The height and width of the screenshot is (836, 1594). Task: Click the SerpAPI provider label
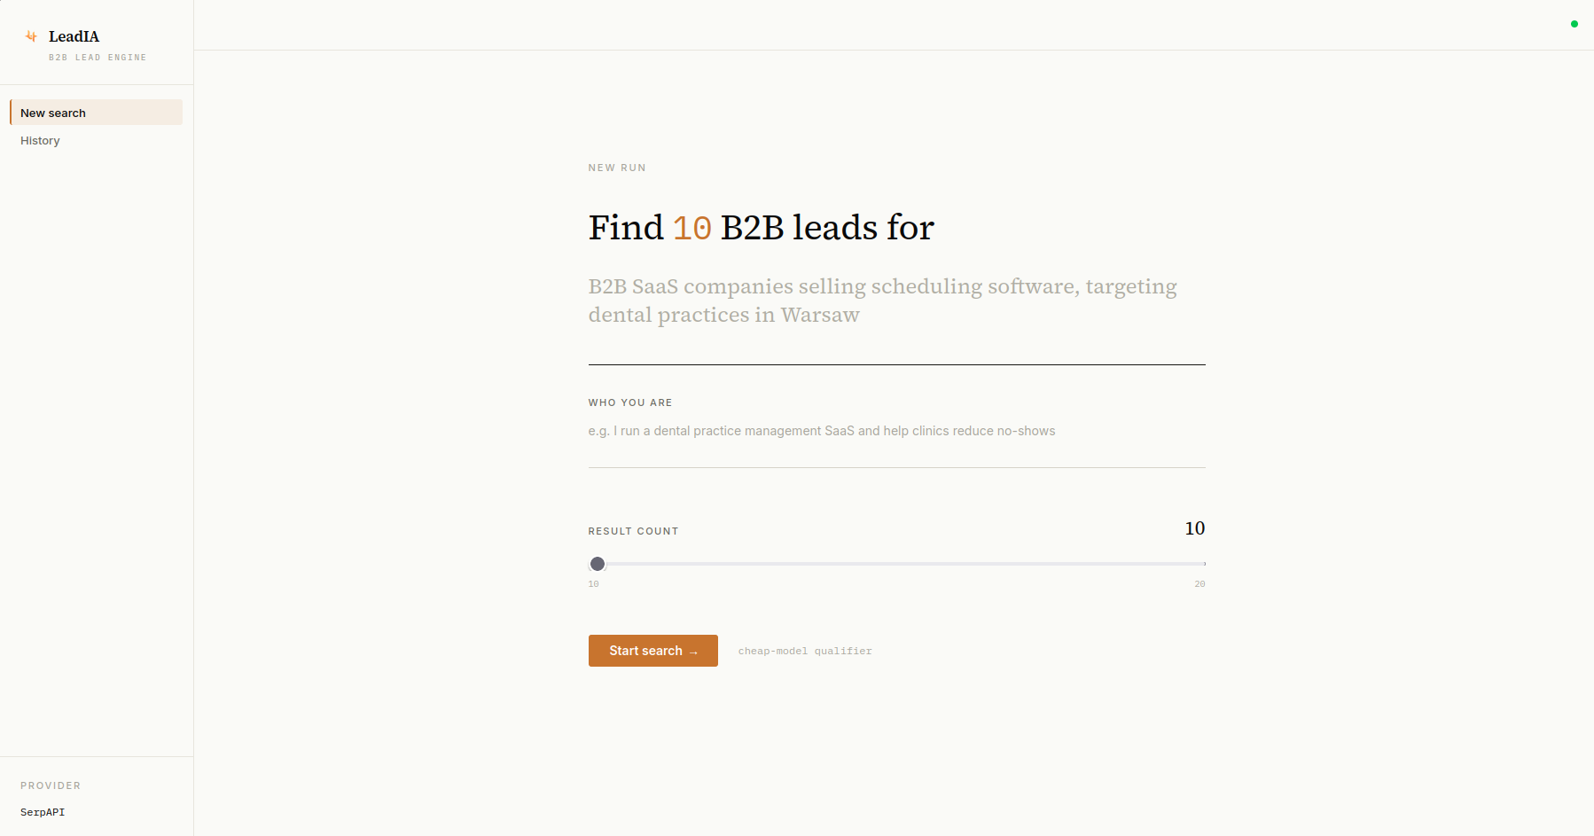tap(43, 812)
